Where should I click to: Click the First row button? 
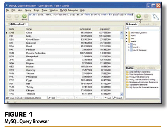(x=99, y=98)
